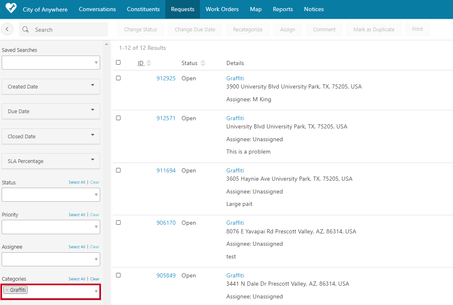This screenshot has width=453, height=305.
Task: Expand the Closed Date filter
Action: pos(51,137)
